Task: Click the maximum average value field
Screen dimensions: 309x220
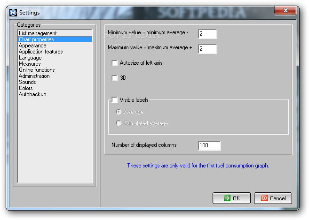Action: tap(207, 49)
